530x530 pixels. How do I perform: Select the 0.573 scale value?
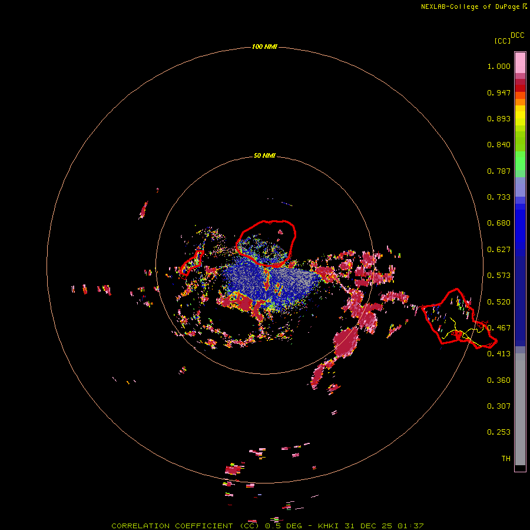[499, 276]
